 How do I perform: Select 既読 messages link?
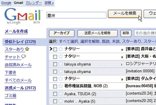point(106,41)
